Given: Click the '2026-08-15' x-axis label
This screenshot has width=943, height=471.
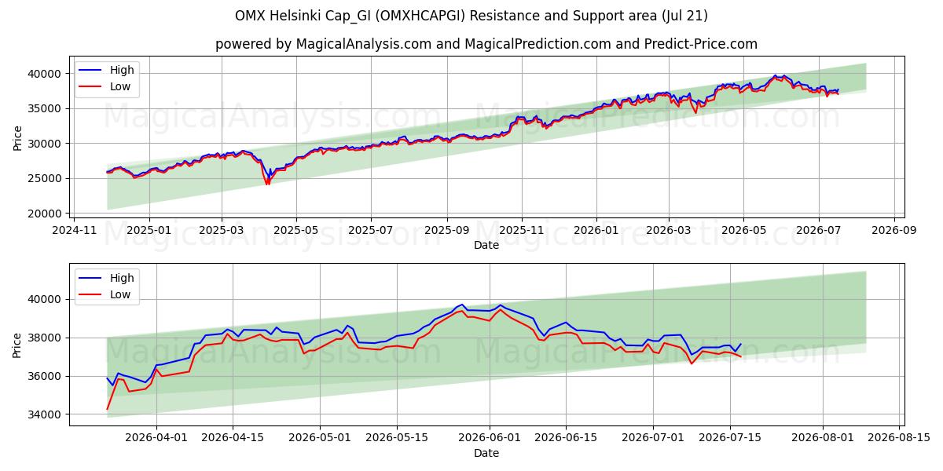Looking at the screenshot, I should (x=901, y=439).
